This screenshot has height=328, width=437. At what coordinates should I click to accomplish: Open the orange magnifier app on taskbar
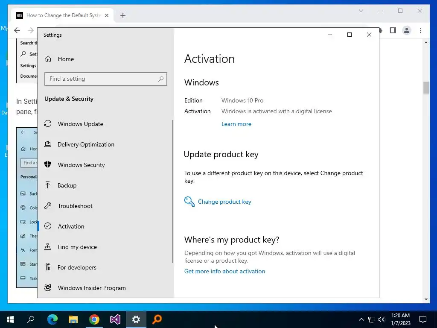(157, 319)
